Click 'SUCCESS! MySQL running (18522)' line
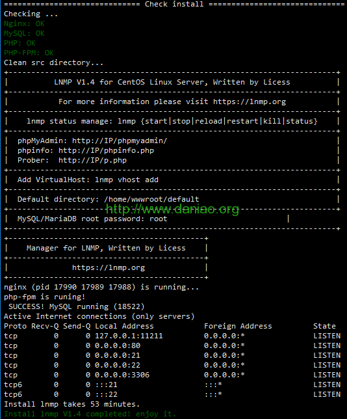347x419 pixels. 76,307
